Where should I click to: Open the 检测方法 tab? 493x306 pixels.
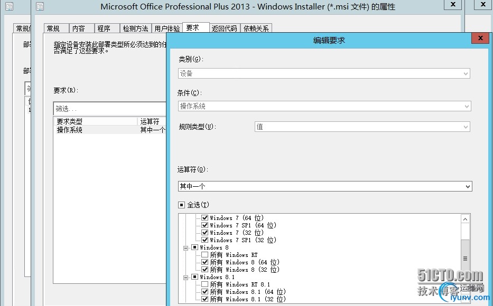click(135, 28)
